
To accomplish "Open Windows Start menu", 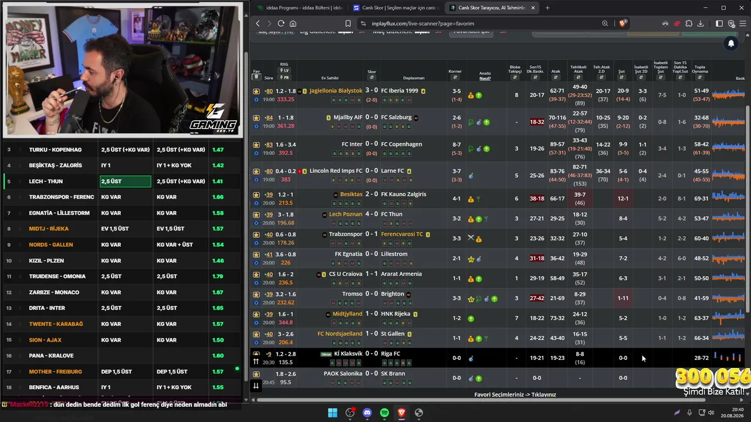I will [333, 413].
